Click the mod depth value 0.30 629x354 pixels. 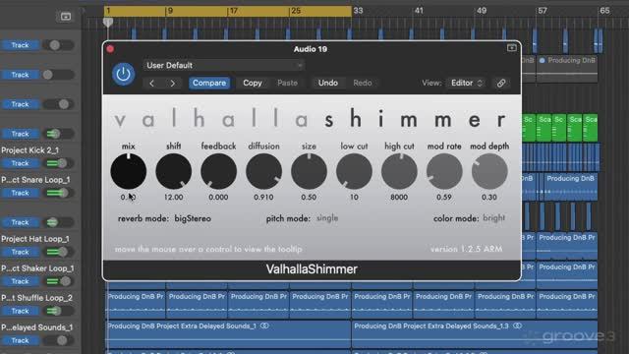click(489, 197)
